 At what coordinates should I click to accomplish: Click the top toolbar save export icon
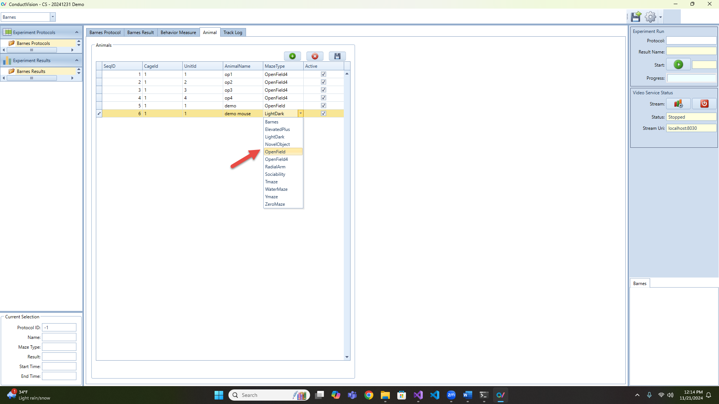point(635,17)
